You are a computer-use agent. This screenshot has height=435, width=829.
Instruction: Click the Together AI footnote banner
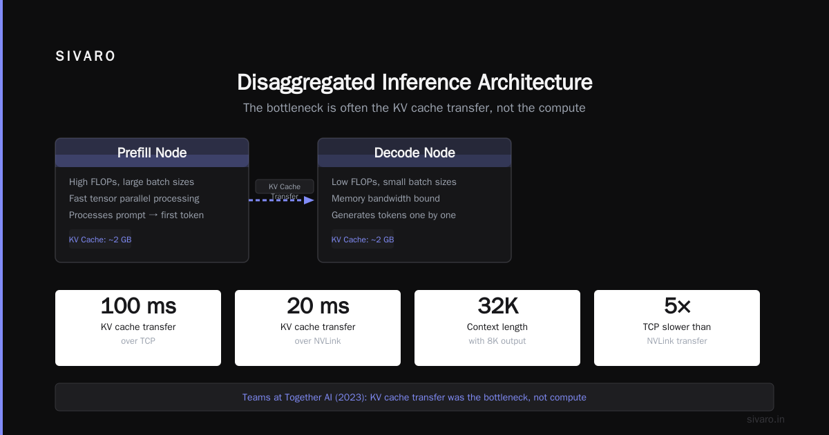[414, 397]
